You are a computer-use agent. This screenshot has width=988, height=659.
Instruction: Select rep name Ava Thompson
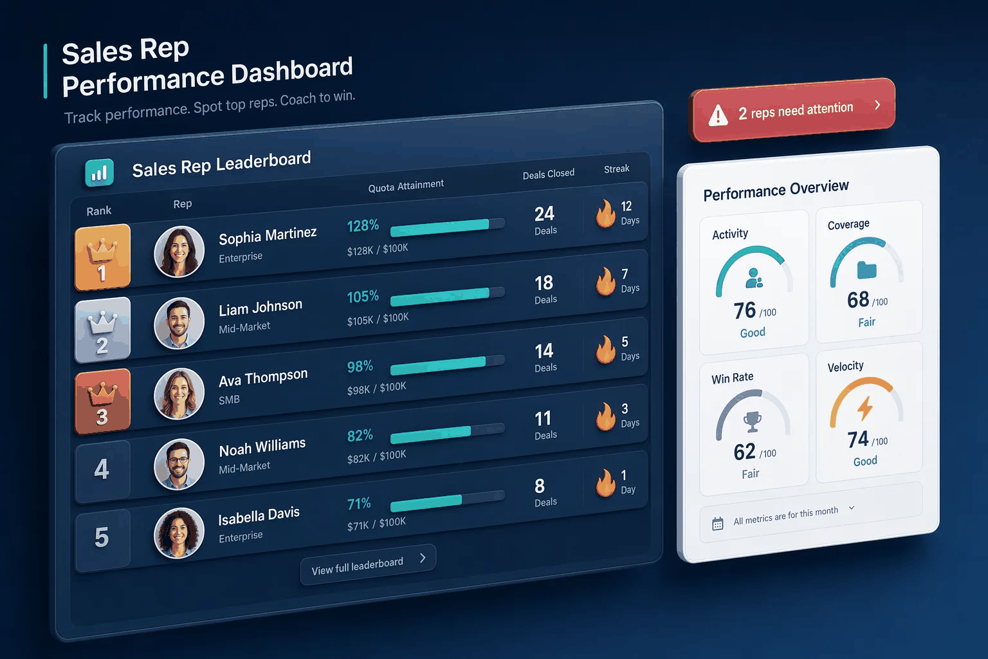(x=263, y=378)
